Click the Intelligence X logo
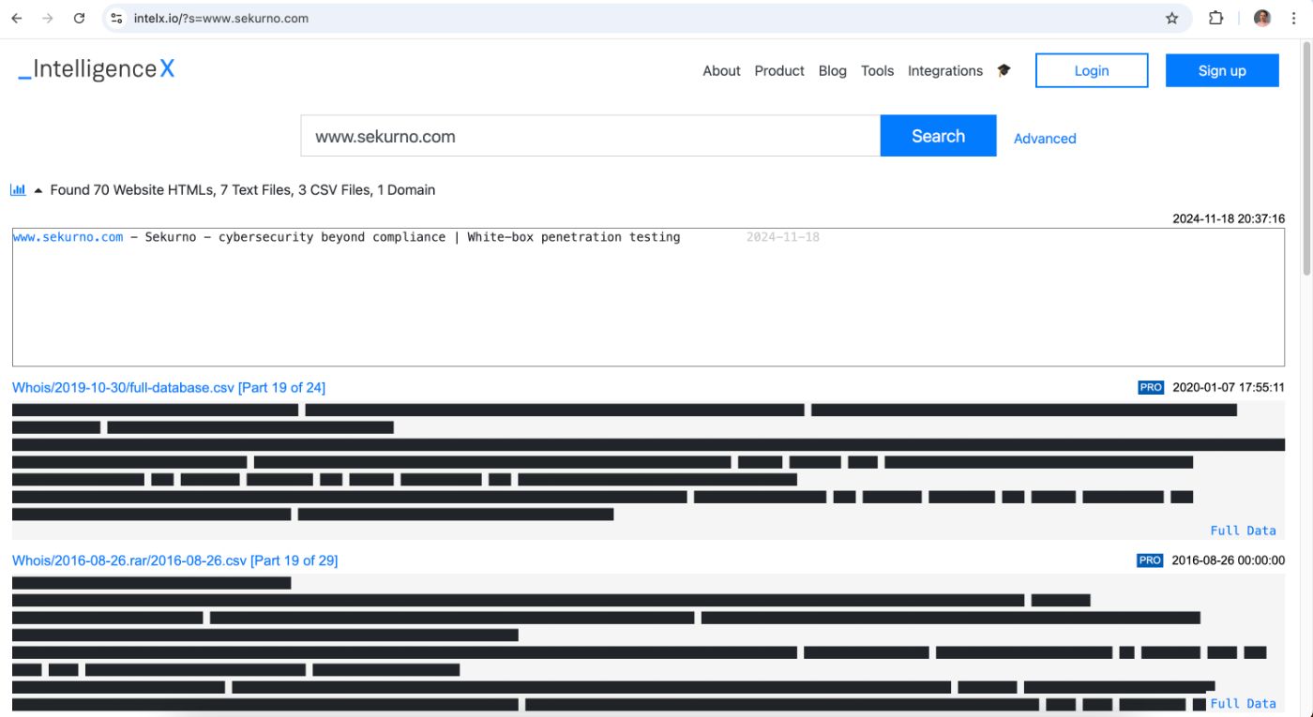The height and width of the screenshot is (717, 1313). pyautogui.click(x=97, y=69)
